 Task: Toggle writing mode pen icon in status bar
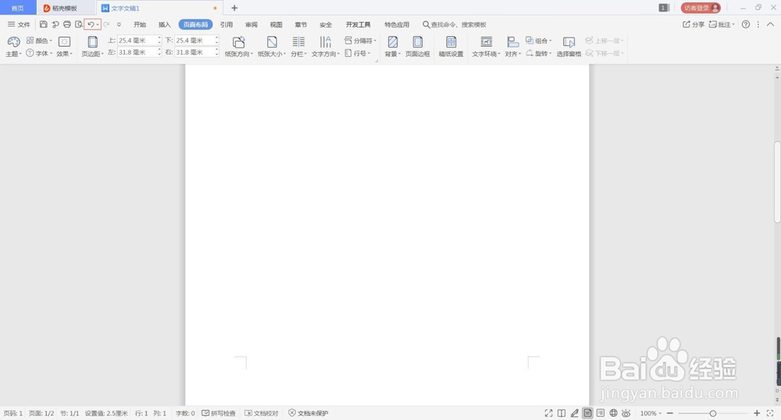(574, 413)
